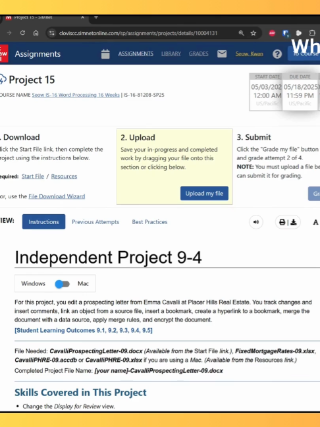Open the browser extensions puzzle icon
Image resolution: width=320 pixels, height=427 pixels.
pos(312,33)
